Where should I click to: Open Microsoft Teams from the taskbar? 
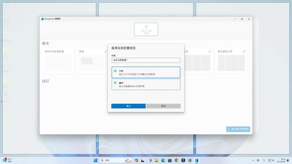(150, 160)
